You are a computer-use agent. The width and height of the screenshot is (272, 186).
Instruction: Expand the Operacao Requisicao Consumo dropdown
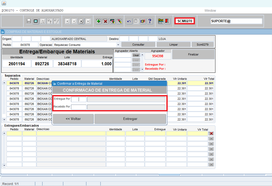118,45
